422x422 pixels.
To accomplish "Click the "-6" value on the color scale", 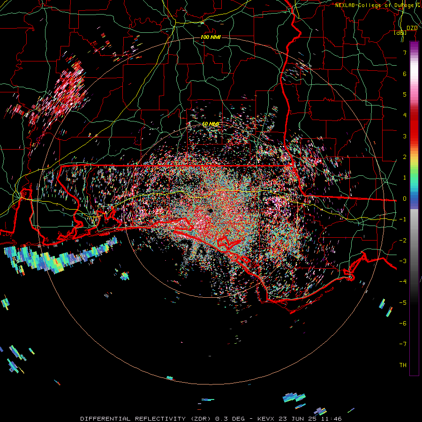I will [403, 324].
